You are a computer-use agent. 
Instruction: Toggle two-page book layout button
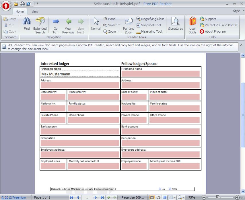click(x=158, y=197)
